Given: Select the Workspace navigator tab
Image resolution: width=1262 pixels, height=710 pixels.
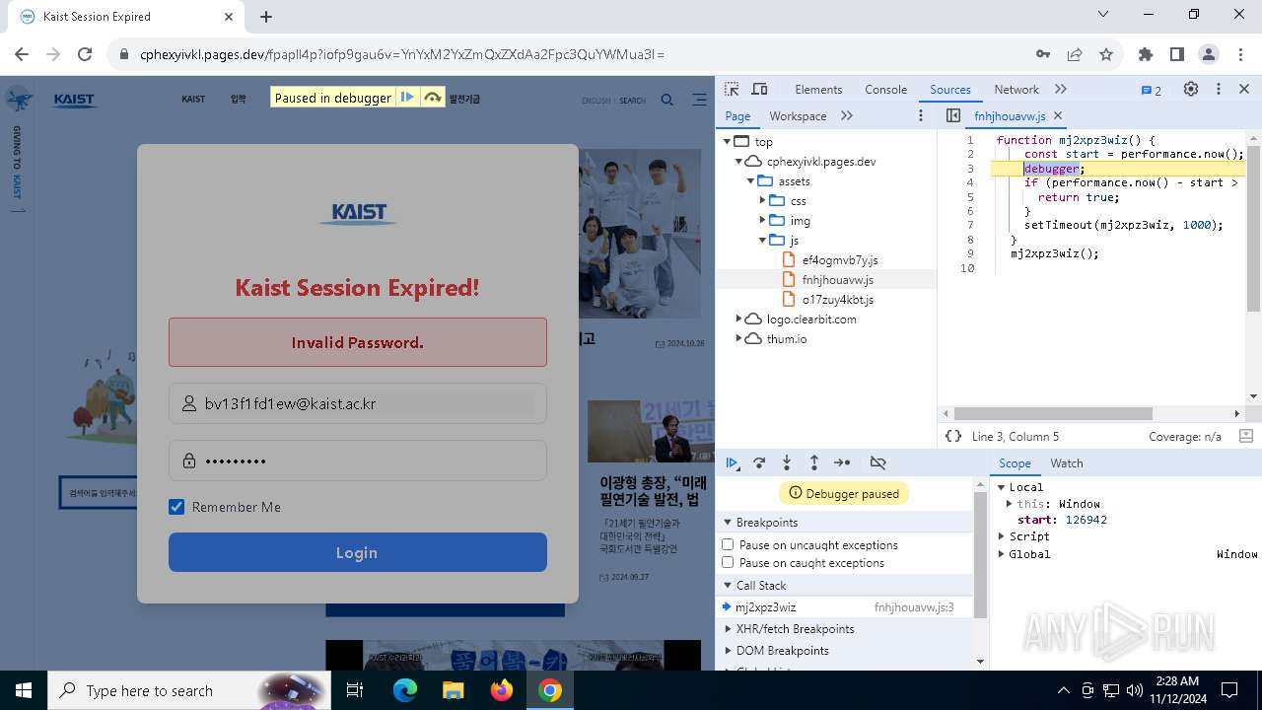Looking at the screenshot, I should coord(798,115).
